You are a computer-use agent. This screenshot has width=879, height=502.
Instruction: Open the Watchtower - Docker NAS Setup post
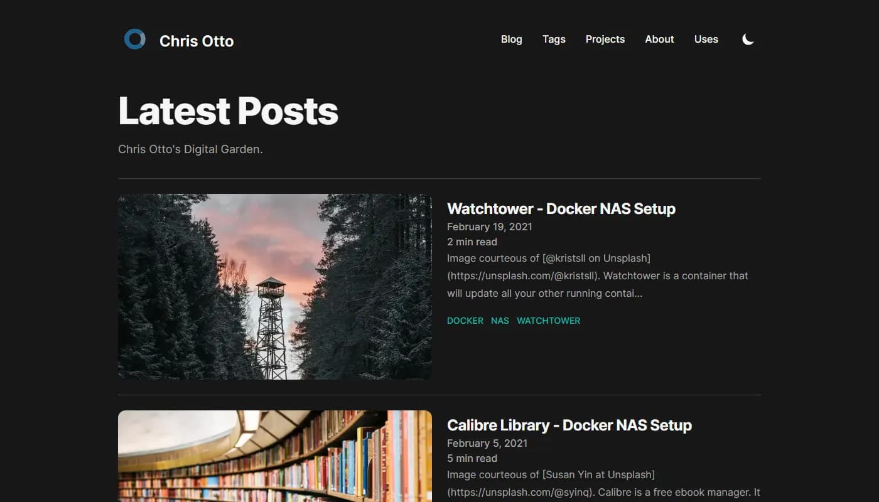(x=561, y=208)
